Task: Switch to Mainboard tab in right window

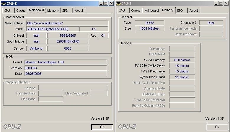Action: [x=151, y=11]
